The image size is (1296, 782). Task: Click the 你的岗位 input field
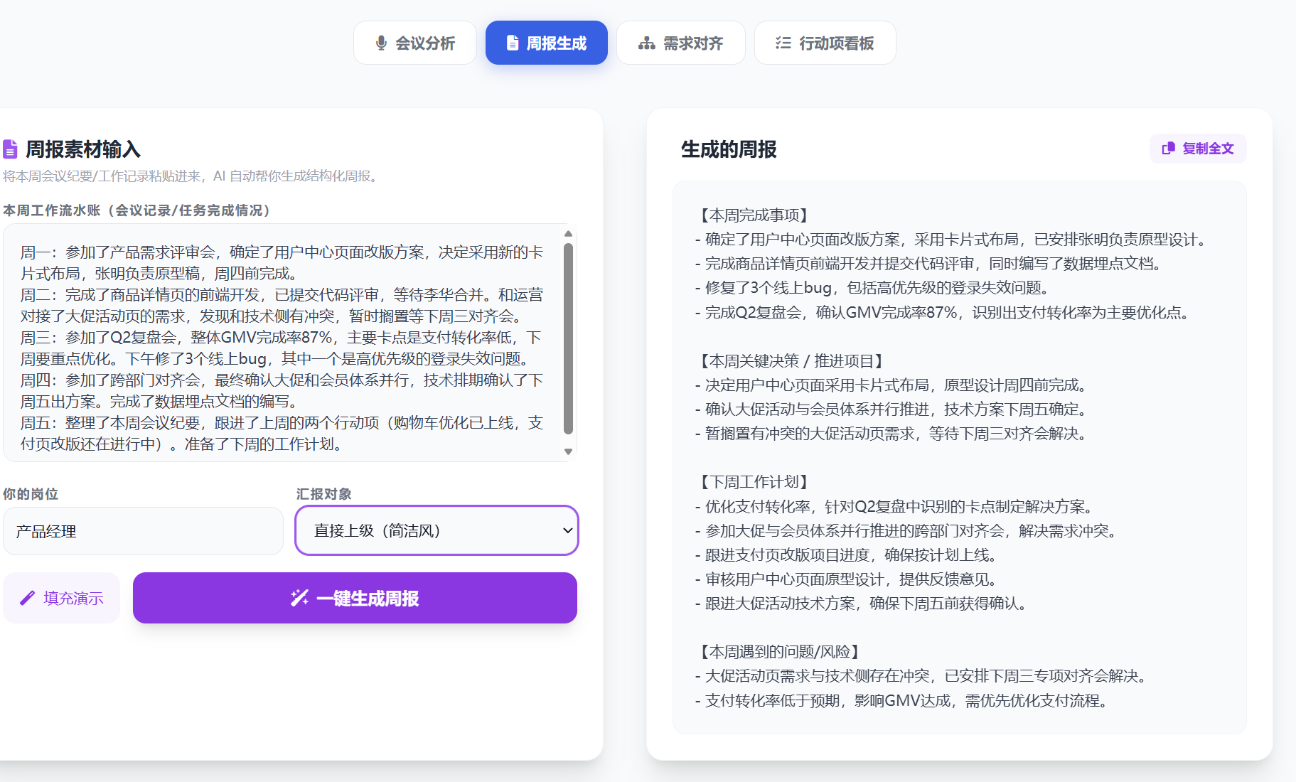tap(143, 531)
